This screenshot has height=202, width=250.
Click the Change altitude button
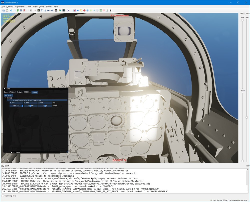click(x=34, y=92)
